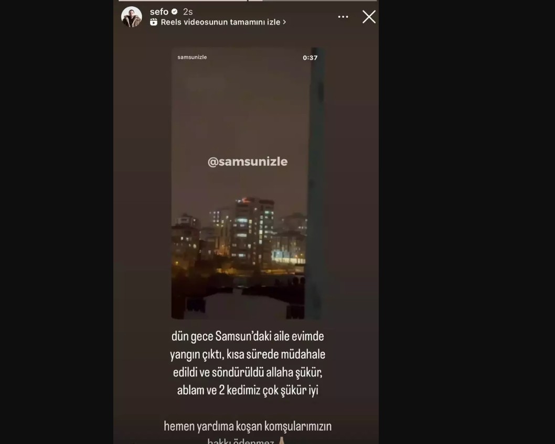This screenshot has width=555, height=444.
Task: Close the story with the X
Action: (x=369, y=17)
